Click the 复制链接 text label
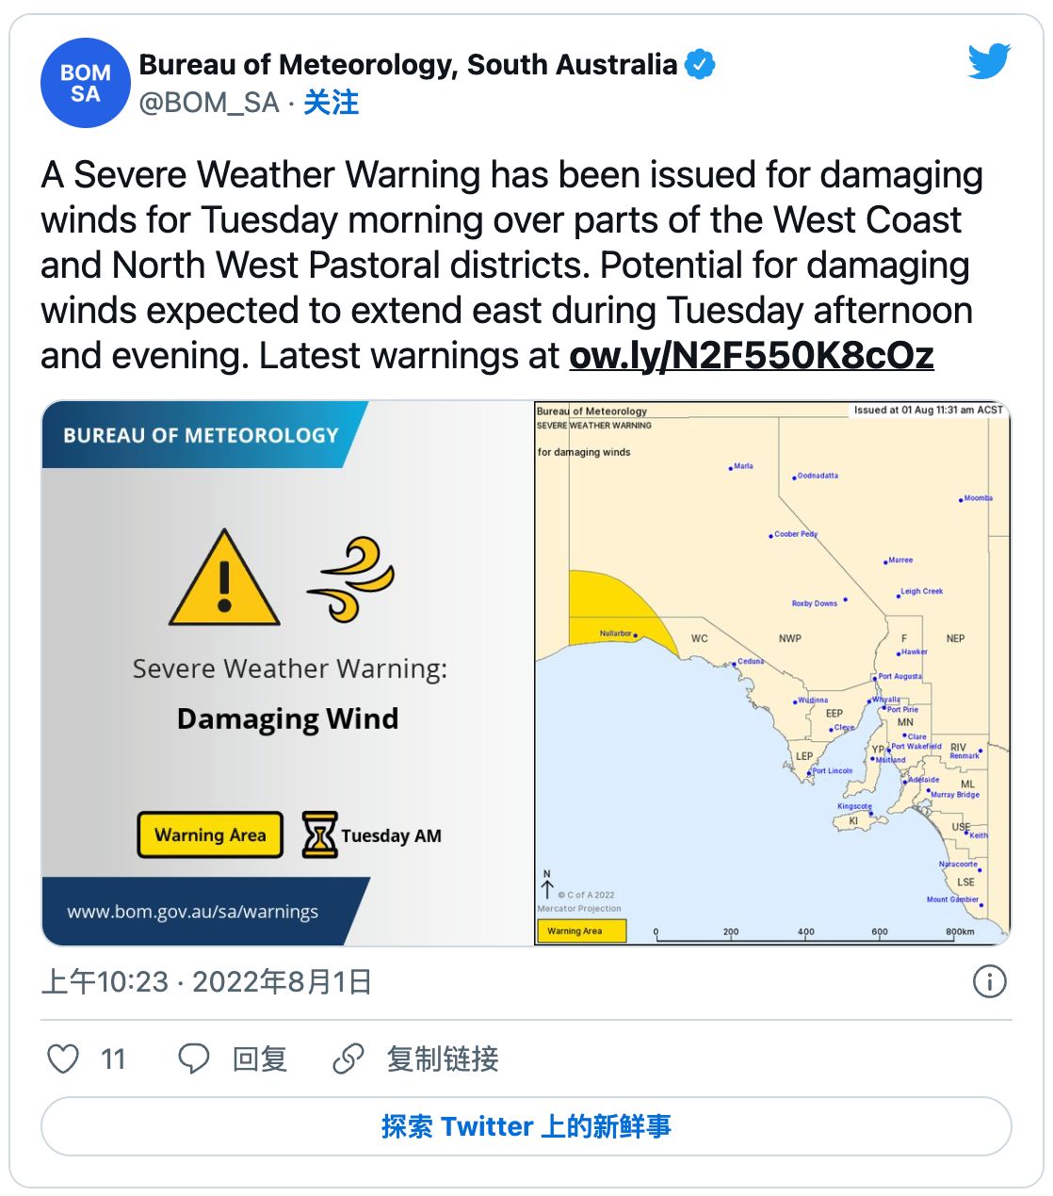The image size is (1053, 1196). click(x=442, y=1059)
